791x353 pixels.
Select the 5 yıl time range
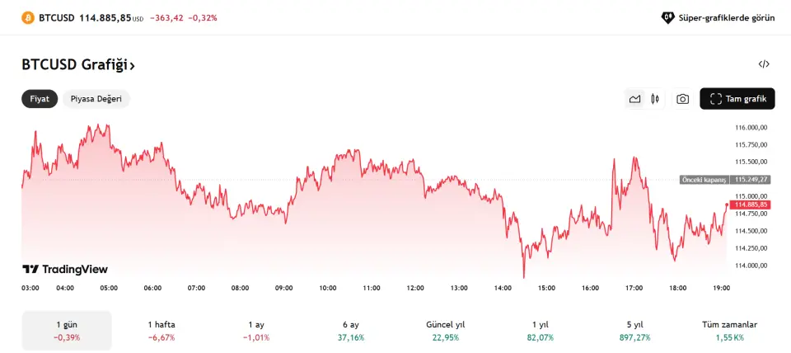coord(634,330)
